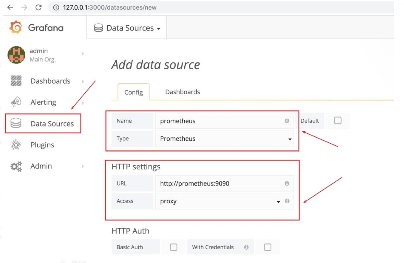Image resolution: width=405 pixels, height=263 pixels.
Task: Select Plugins in the sidebar
Action: pos(42,145)
